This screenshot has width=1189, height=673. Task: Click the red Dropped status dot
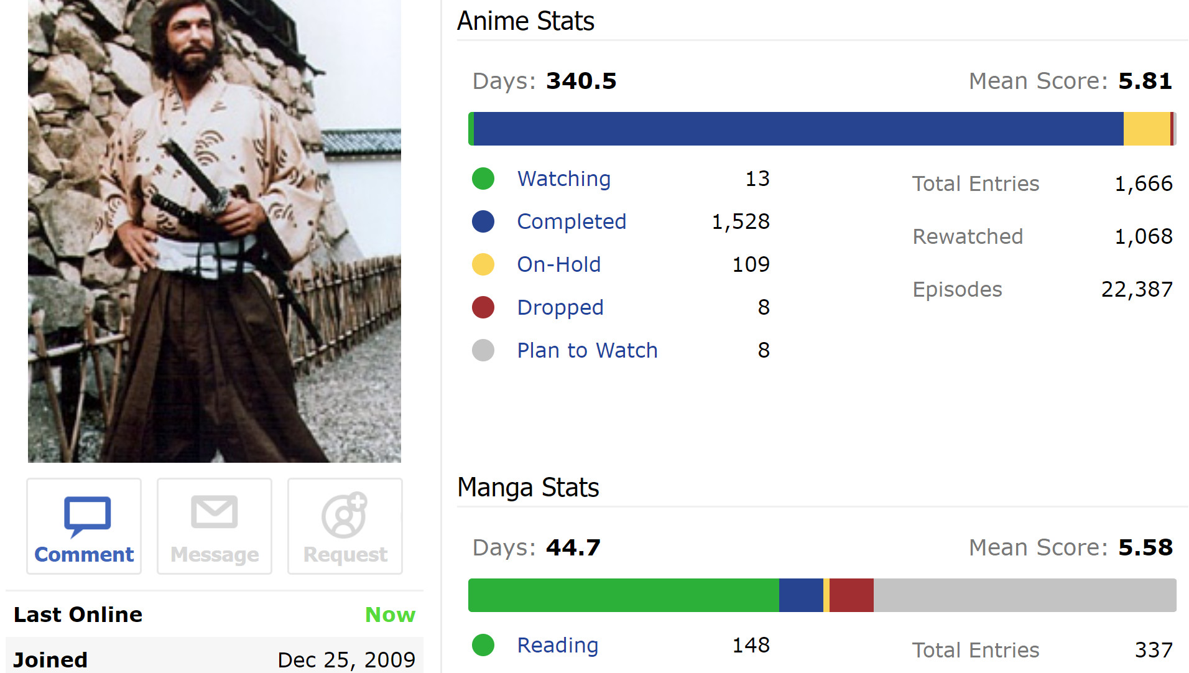[483, 308]
